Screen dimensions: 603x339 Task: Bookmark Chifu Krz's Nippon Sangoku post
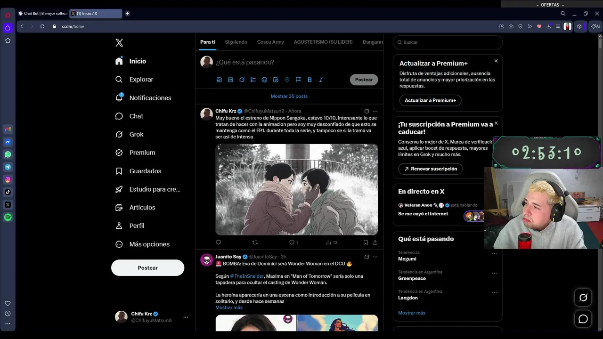[x=366, y=242]
